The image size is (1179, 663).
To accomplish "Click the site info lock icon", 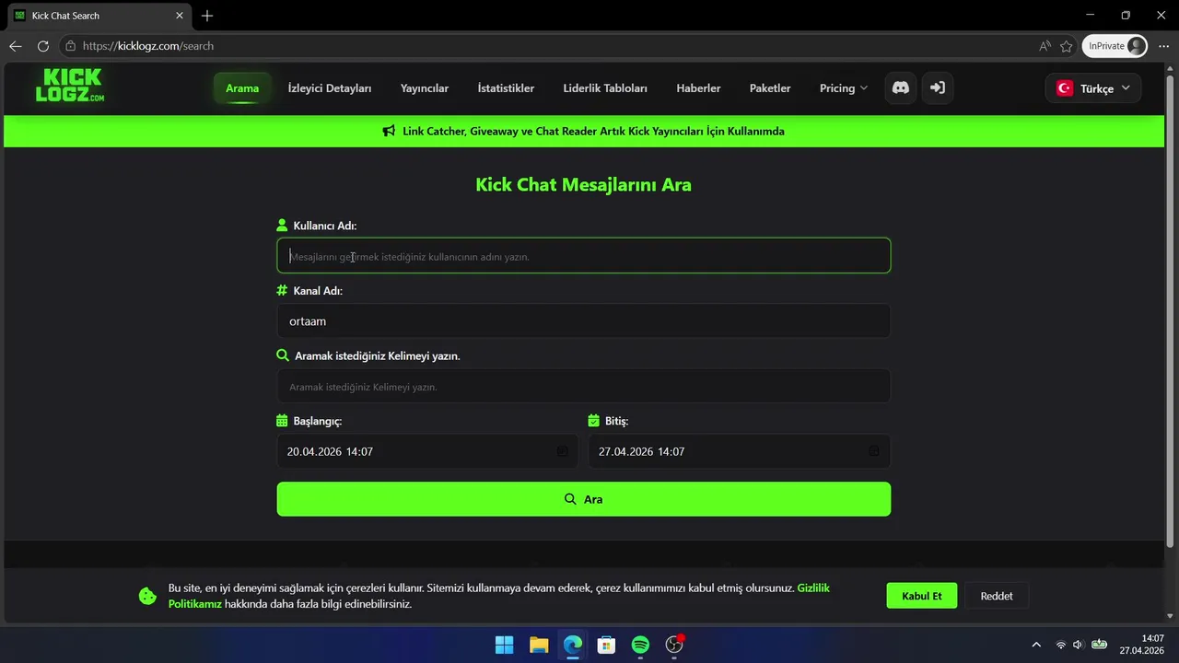I will (70, 46).
